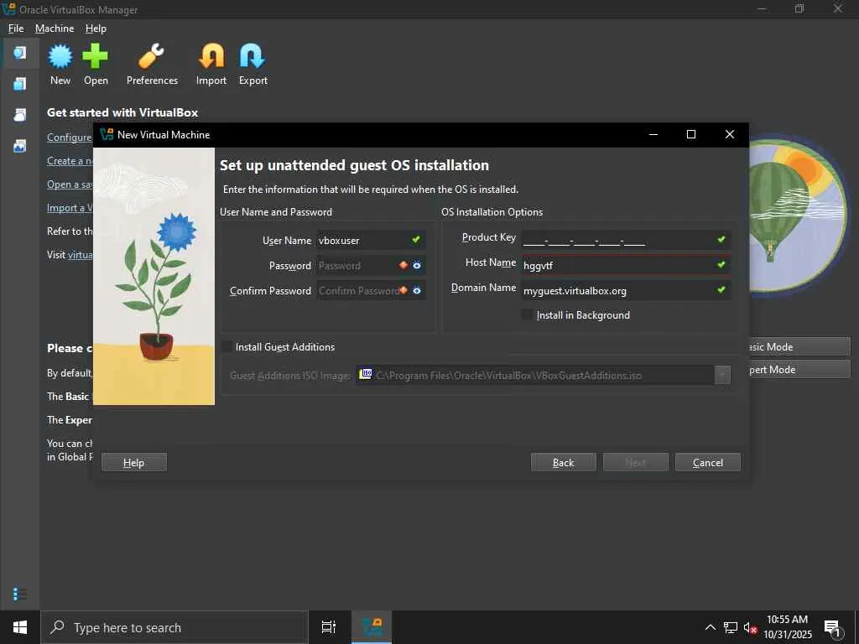
Task: Open the notification center icon
Action: pyautogui.click(x=833, y=628)
